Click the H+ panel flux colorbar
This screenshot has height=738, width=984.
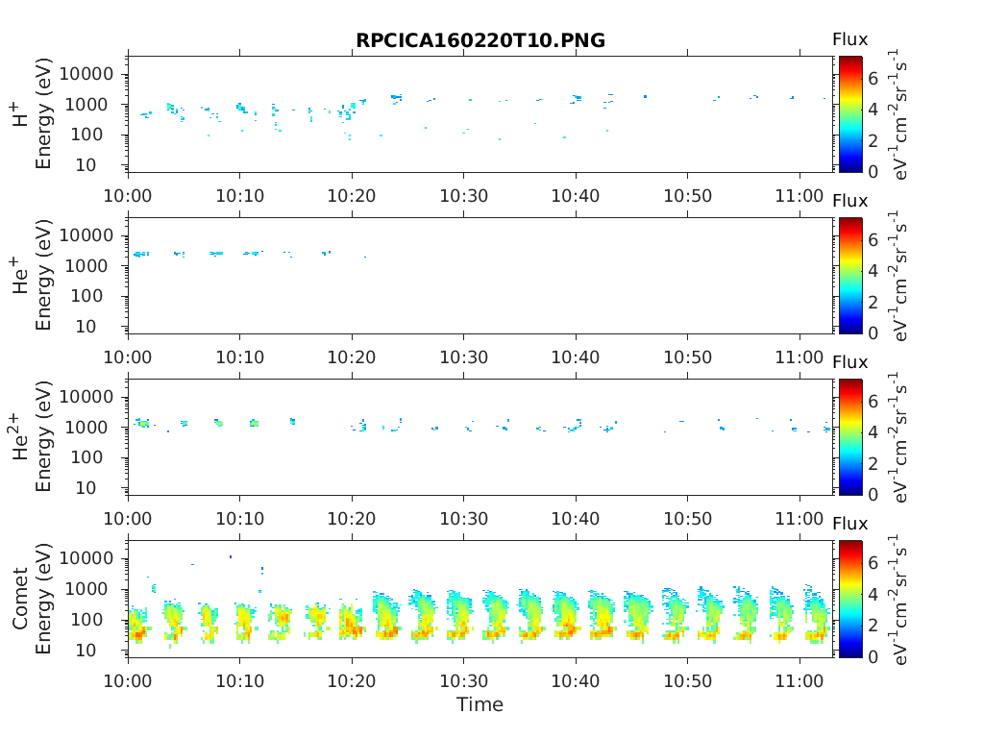pos(850,113)
